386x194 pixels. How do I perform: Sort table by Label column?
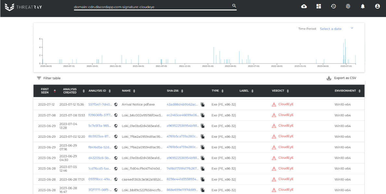pos(252,91)
